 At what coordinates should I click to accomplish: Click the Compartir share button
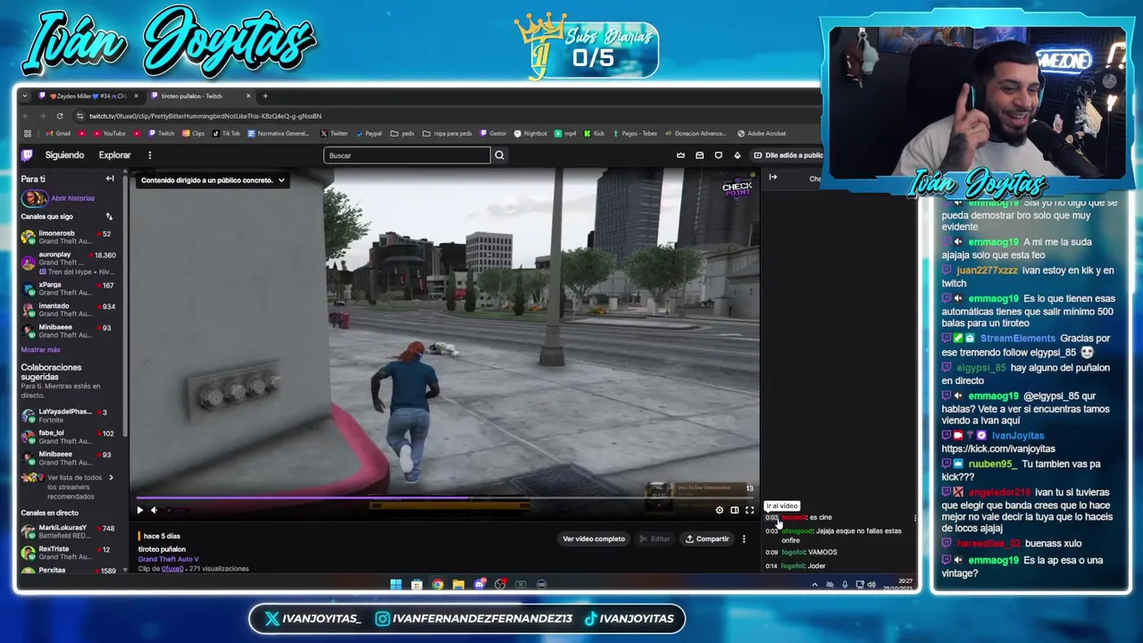pyautogui.click(x=707, y=539)
